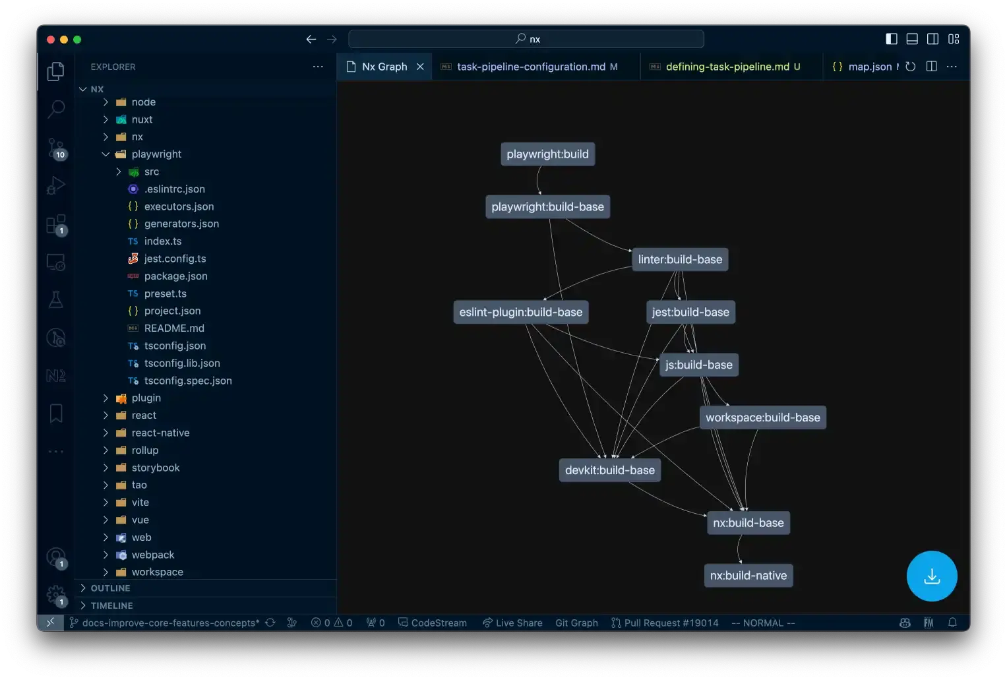1007x680 pixels.
Task: Expand the storybook folder
Action: click(106, 468)
